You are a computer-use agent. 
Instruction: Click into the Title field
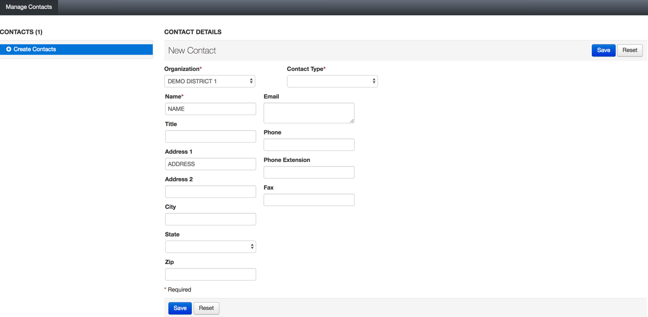(210, 137)
